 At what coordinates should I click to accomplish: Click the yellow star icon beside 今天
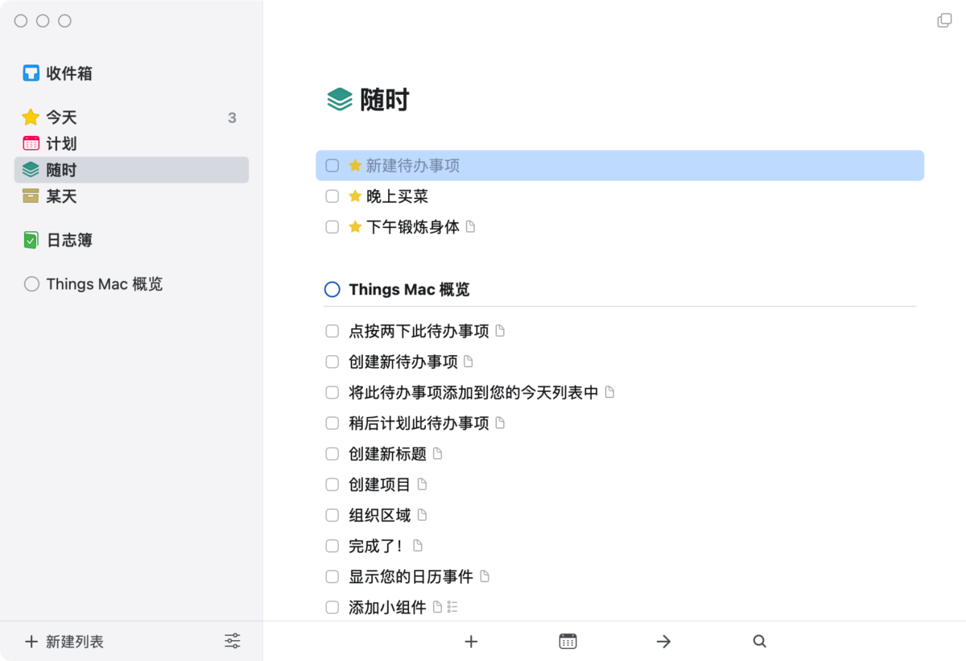(31, 118)
